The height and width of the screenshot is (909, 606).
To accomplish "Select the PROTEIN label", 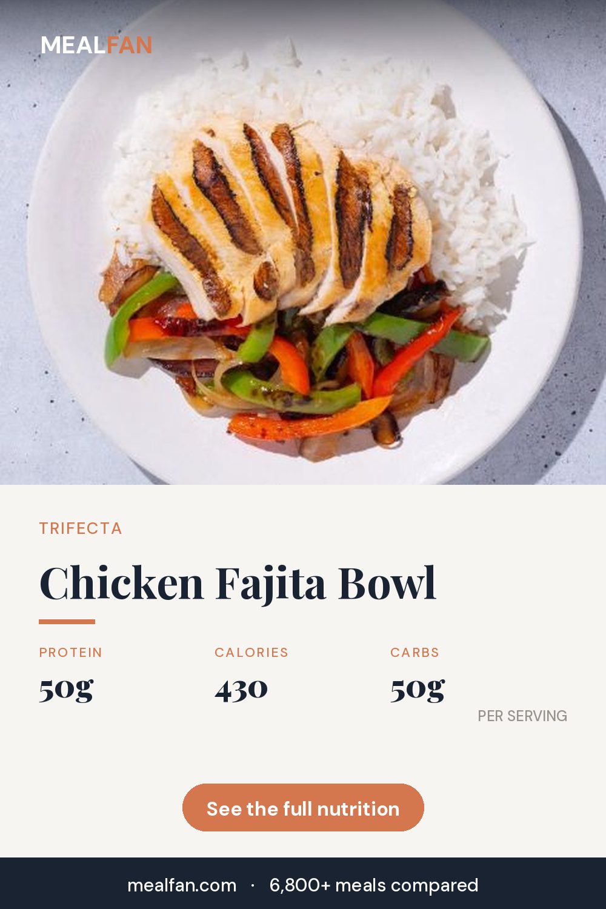I will pyautogui.click(x=71, y=653).
